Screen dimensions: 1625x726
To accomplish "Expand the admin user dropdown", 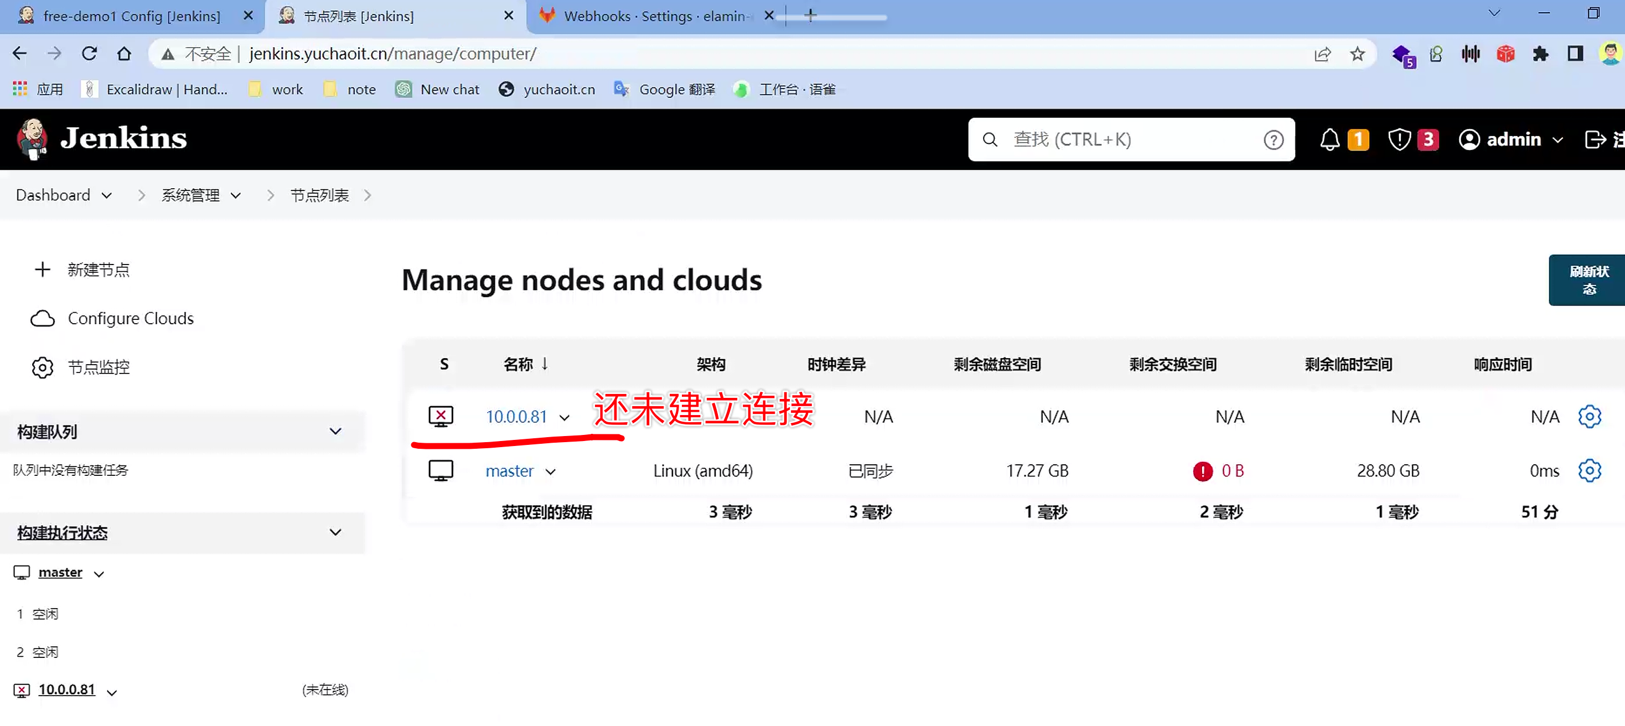I will (x=1557, y=140).
